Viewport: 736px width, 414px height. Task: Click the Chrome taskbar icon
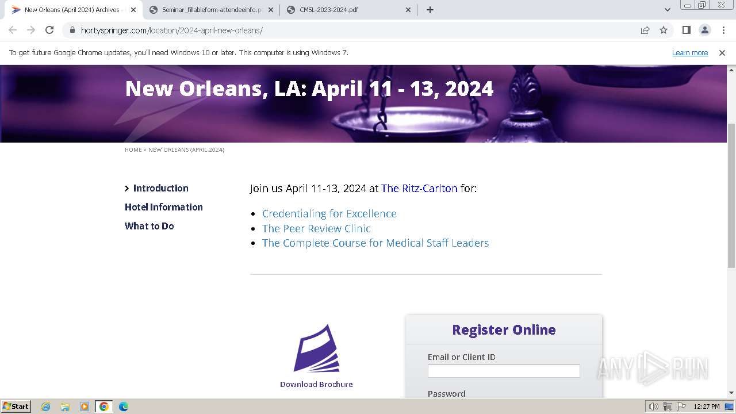coord(104,407)
